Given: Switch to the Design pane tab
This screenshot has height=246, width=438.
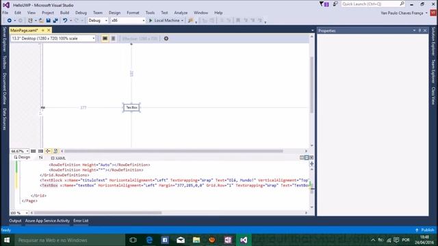Looking at the screenshot, I should 22,157.
